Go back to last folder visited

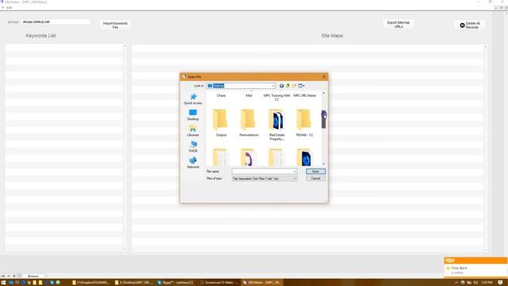[x=282, y=86]
